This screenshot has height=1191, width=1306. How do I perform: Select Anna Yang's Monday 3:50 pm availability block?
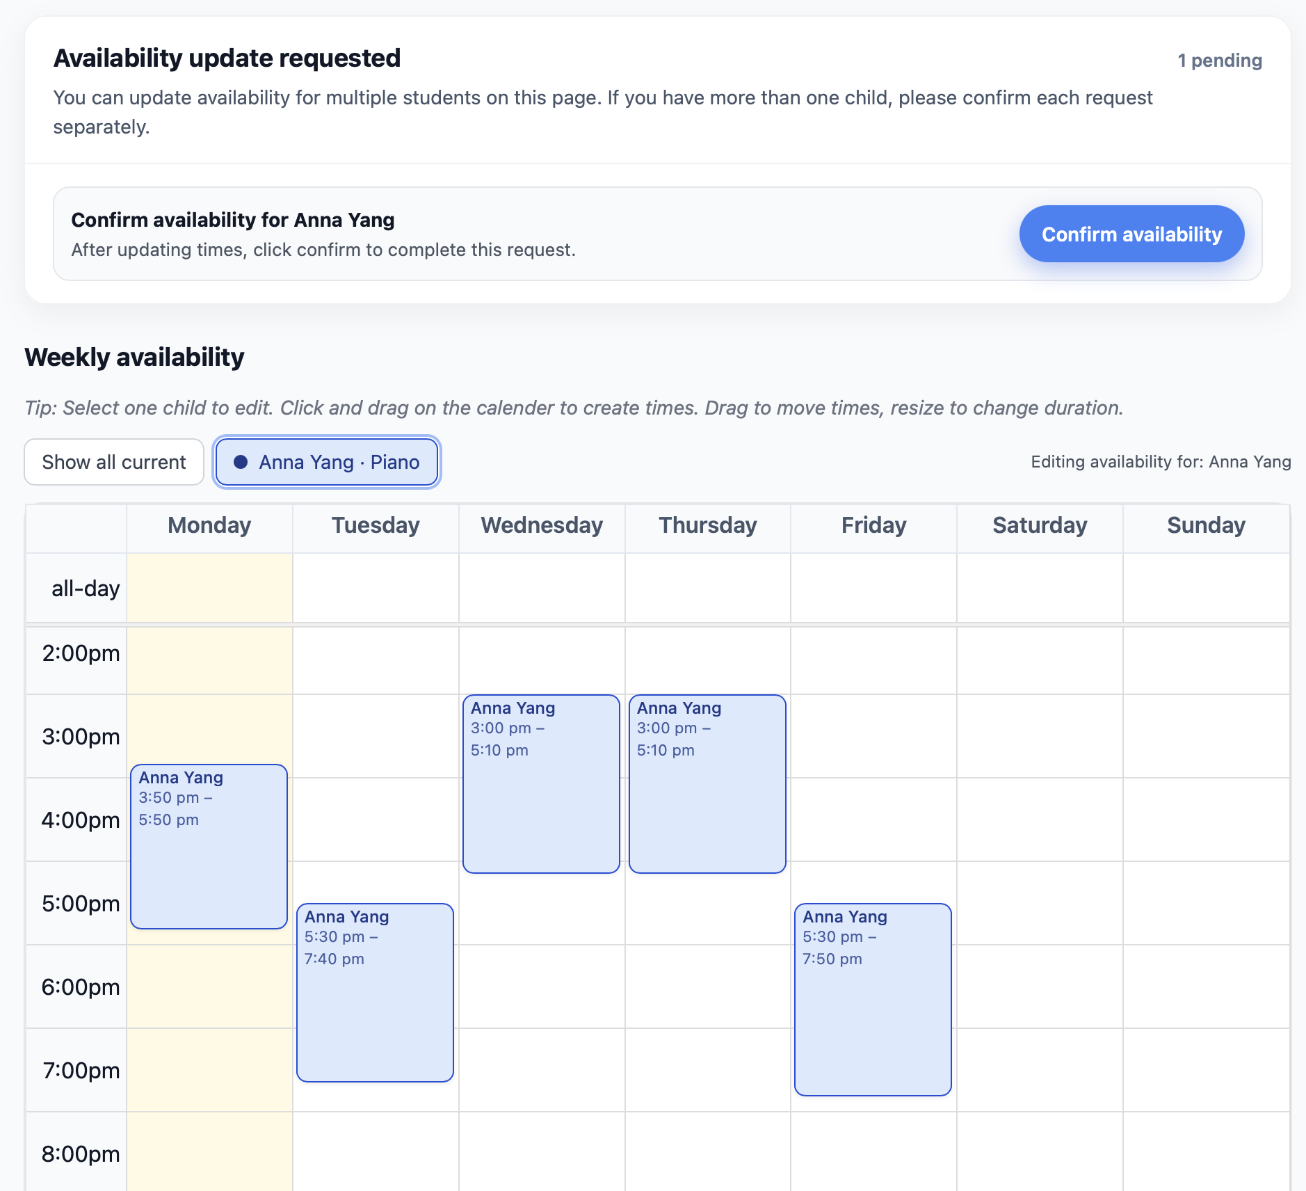(x=208, y=849)
